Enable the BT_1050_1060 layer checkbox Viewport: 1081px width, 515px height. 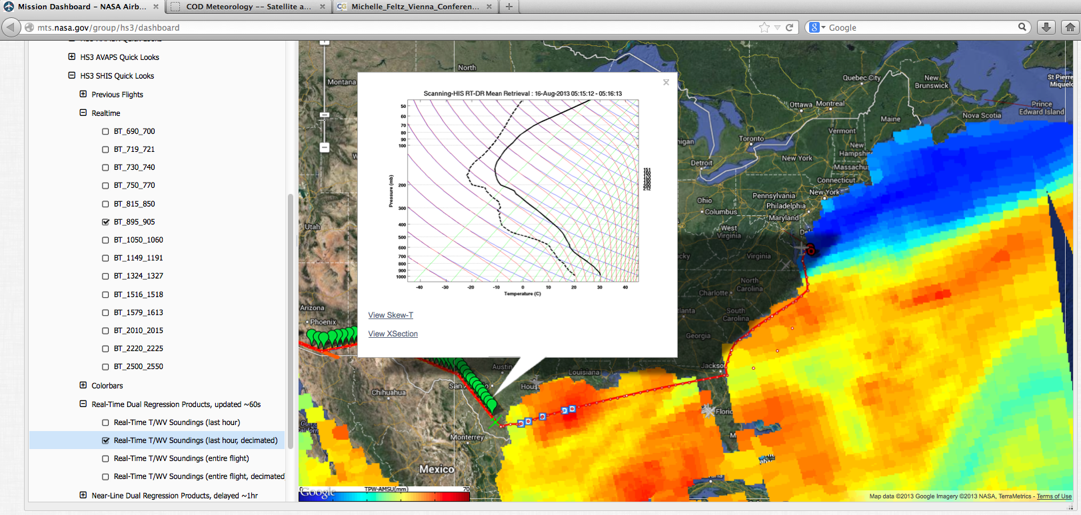tap(105, 240)
